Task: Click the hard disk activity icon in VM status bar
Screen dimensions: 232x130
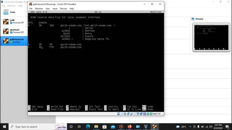Action: point(119,114)
